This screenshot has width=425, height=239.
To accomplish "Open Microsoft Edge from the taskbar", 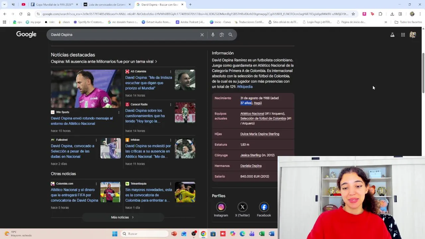I will tap(242, 234).
